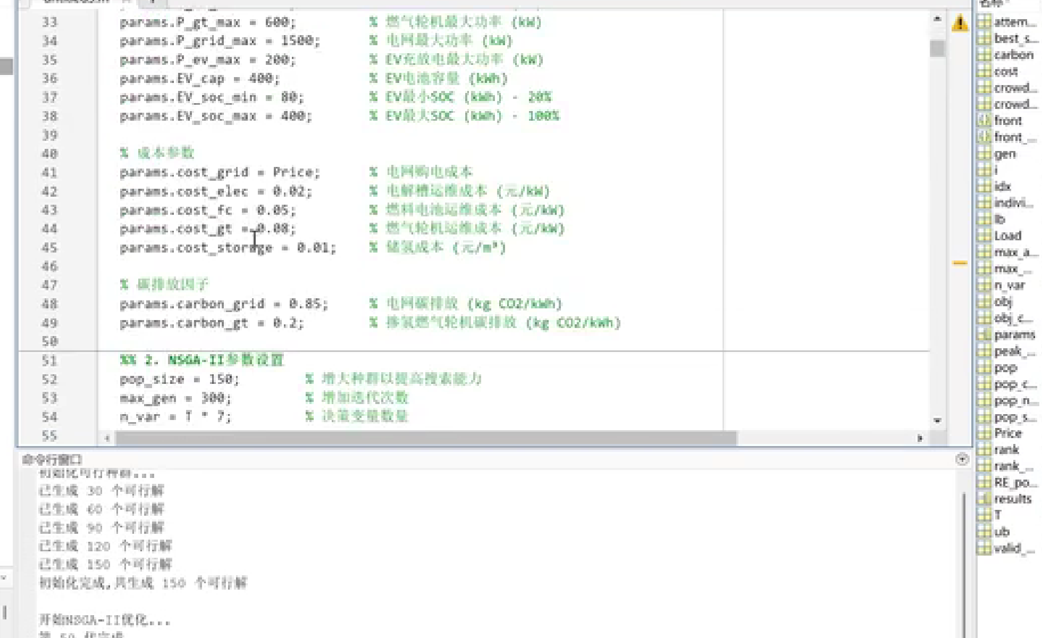This screenshot has height=638, width=1042.
Task: Click the orange warning marker in message bar
Action: pos(960,263)
